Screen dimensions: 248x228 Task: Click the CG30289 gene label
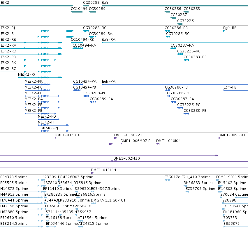[97, 8]
